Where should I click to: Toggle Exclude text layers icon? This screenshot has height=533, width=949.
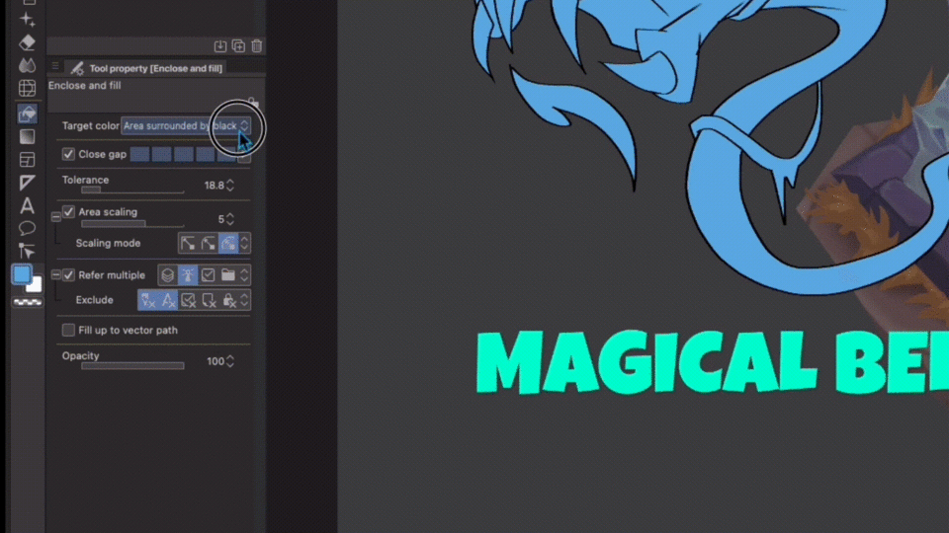168,300
